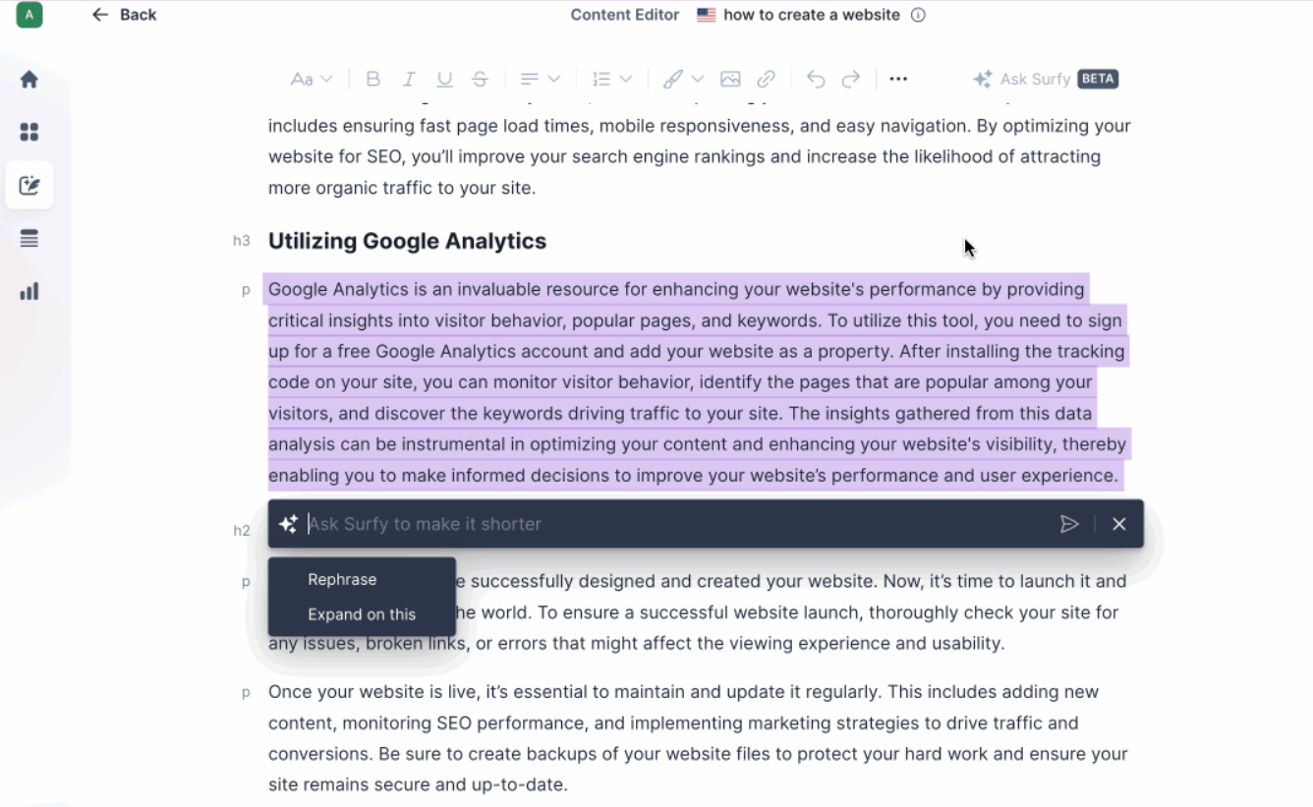Insert a link using toolbar icon
The image size is (1313, 807).
tap(766, 80)
